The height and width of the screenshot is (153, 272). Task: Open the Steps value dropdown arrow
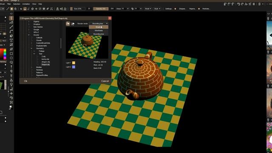coord(128,8)
